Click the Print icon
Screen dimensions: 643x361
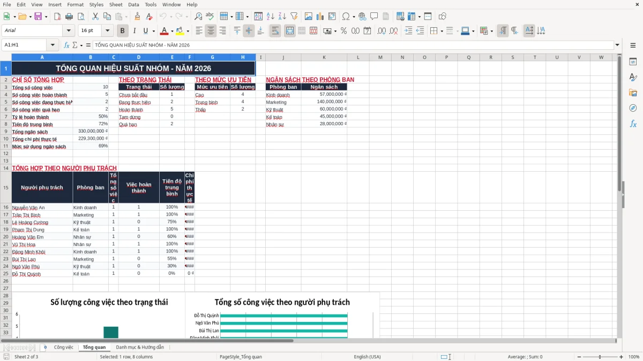click(x=69, y=17)
